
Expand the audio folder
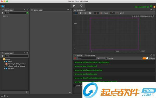4,62
